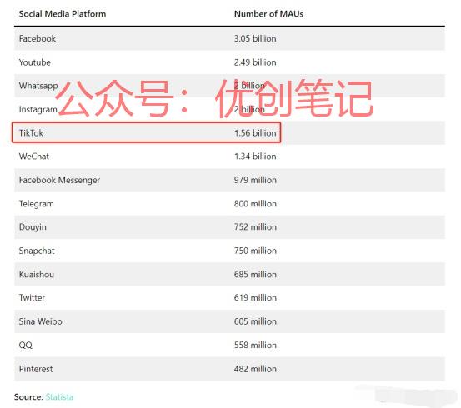Select the 'Sina Weibo' platform cell
Image resolution: width=461 pixels, height=408 pixels.
click(41, 321)
